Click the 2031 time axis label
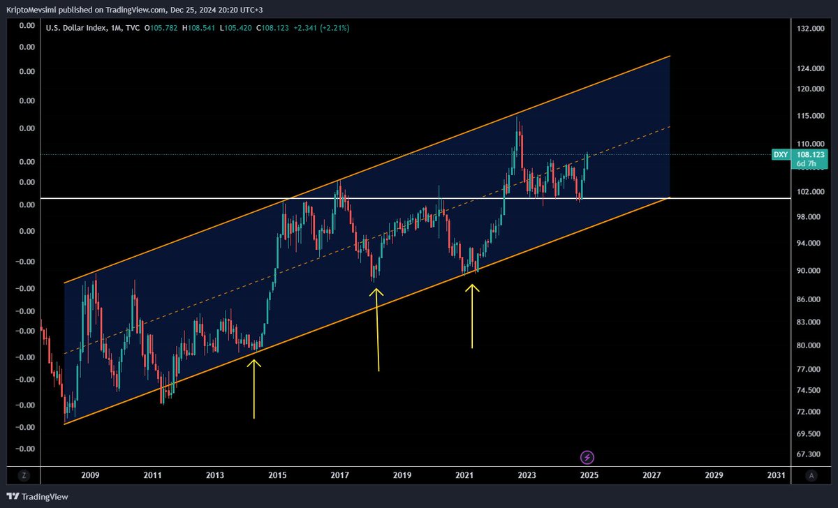 [x=776, y=475]
